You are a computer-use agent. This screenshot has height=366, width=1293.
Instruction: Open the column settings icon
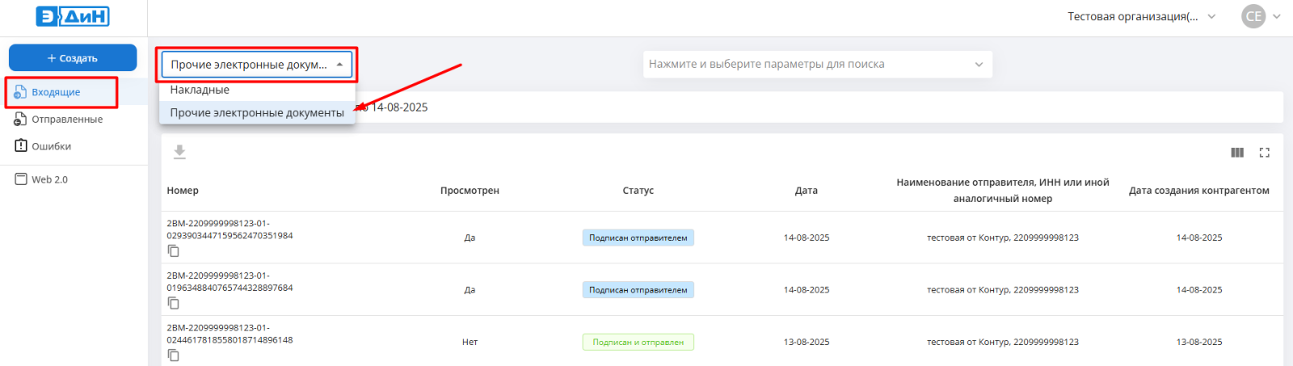click(1236, 153)
